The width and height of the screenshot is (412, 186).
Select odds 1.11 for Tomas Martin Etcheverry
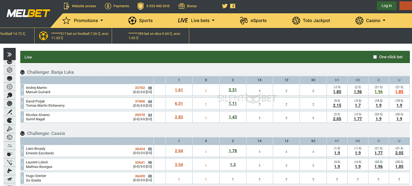click(x=233, y=103)
